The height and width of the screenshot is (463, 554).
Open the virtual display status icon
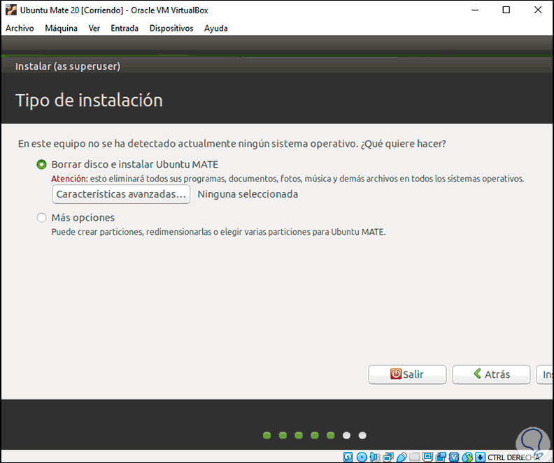427,457
